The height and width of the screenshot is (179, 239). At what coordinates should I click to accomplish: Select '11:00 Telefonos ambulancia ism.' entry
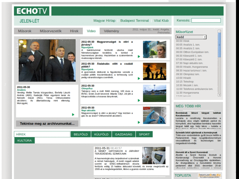[x=195, y=89]
